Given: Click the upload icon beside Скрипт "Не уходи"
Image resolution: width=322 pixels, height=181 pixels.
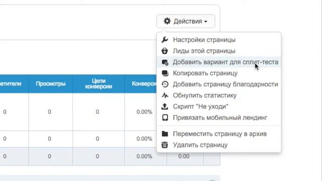Looking at the screenshot, I should coord(165,106).
